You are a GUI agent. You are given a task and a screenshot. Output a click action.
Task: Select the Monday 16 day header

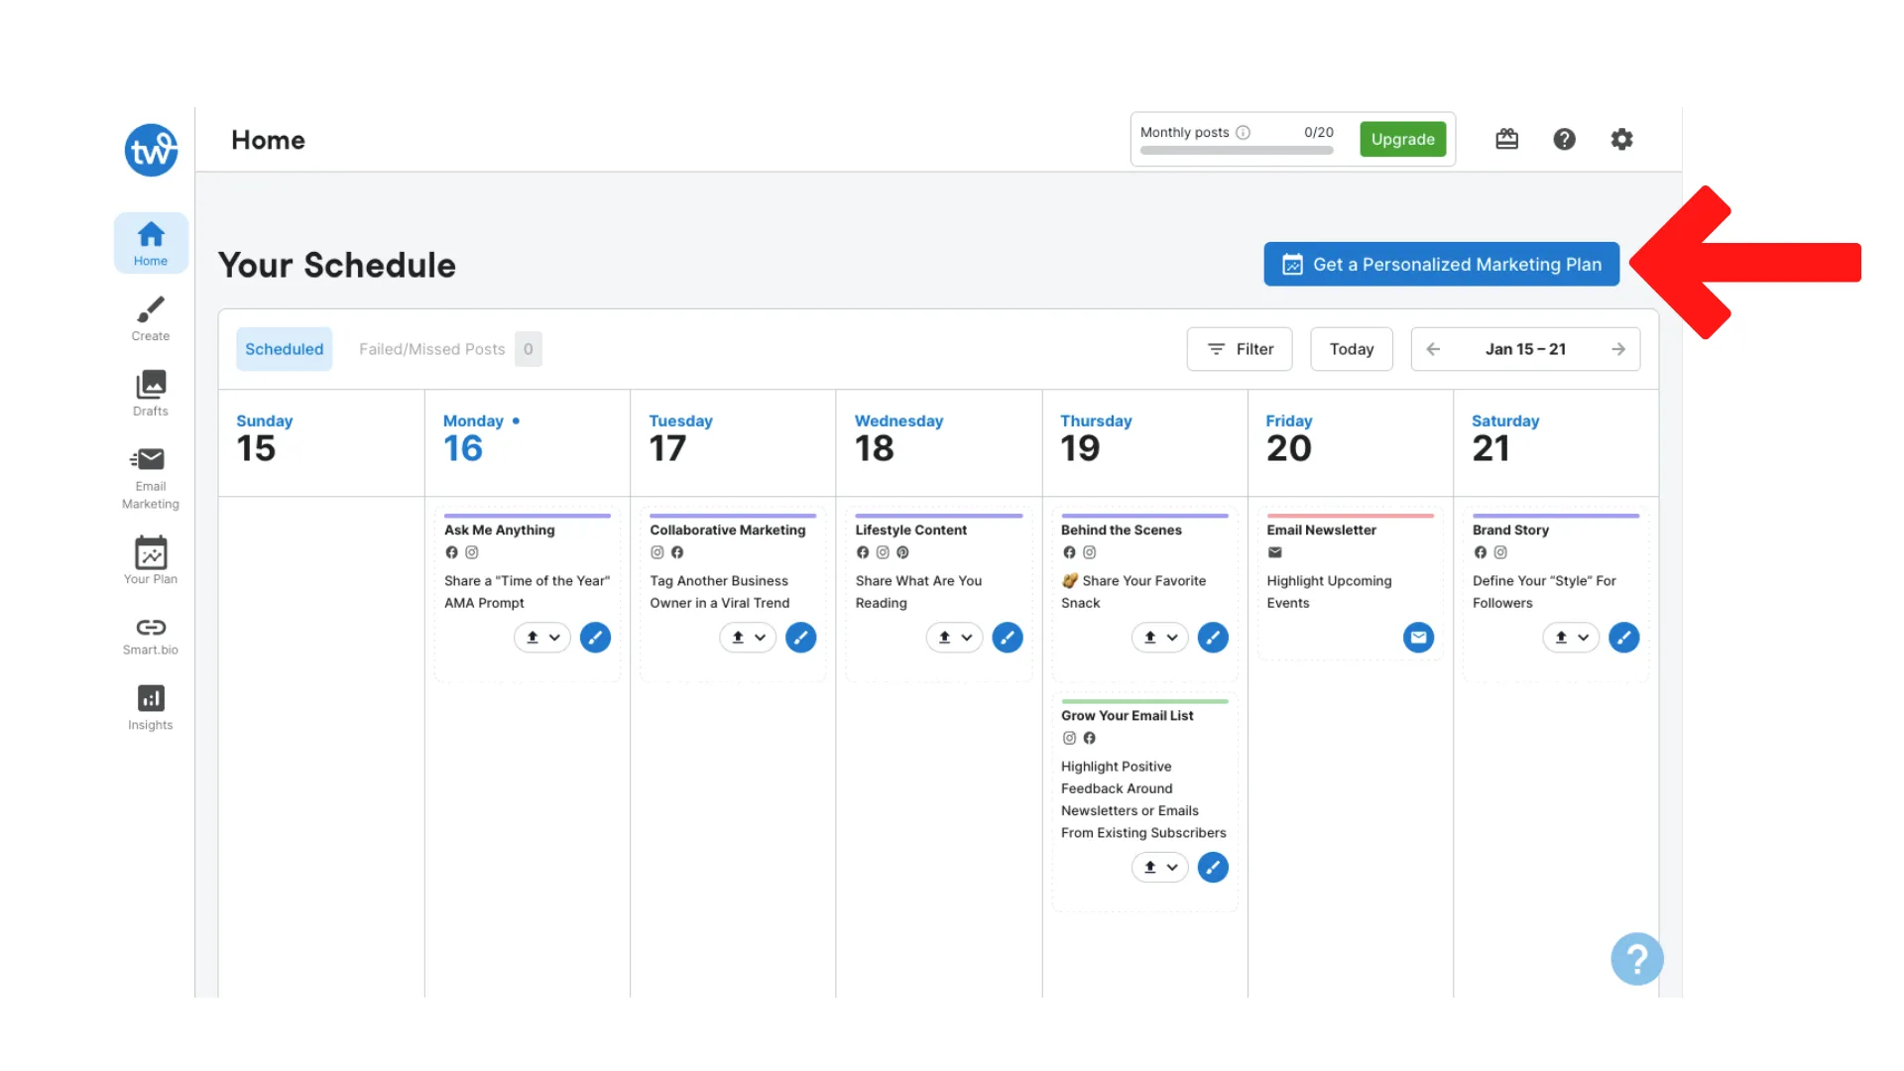[x=527, y=441]
